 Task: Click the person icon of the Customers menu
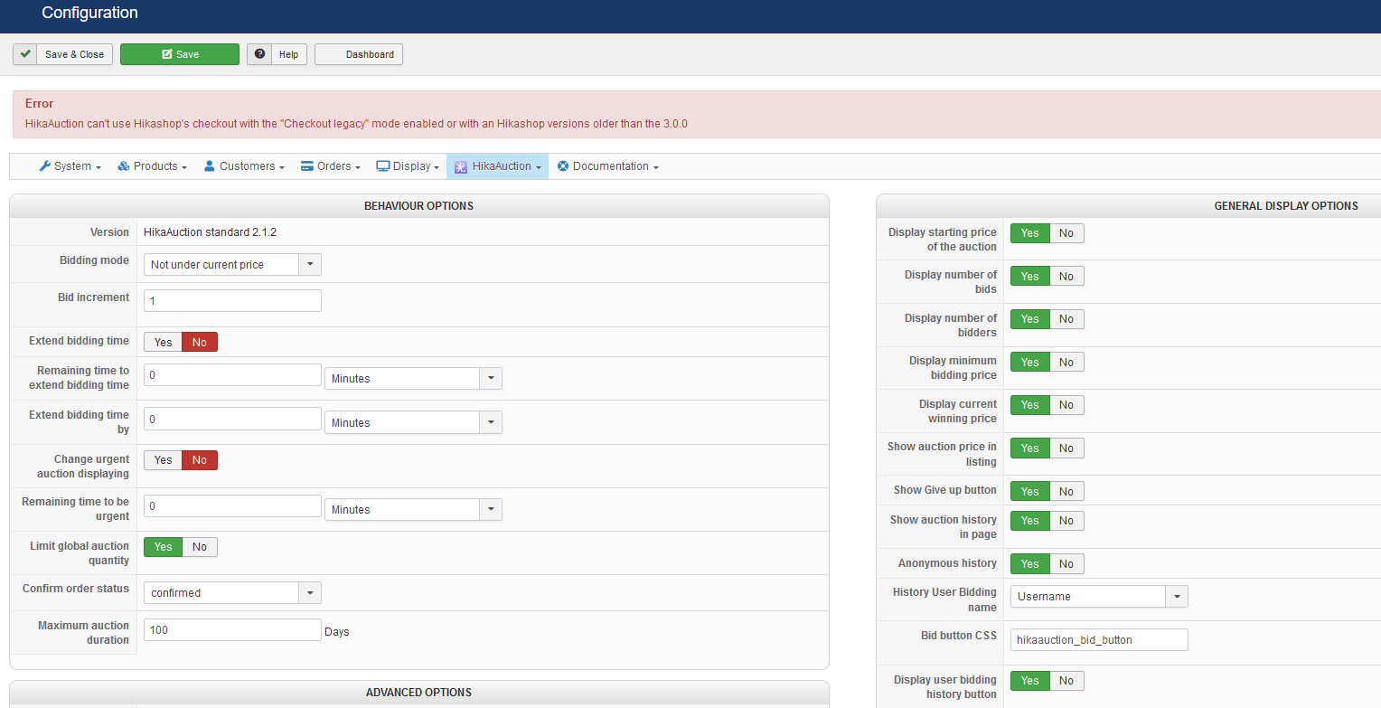coord(209,166)
